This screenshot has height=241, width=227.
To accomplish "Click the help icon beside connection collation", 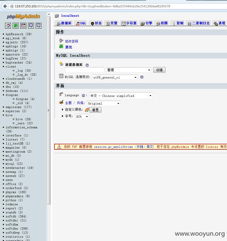I will pos(142,77).
